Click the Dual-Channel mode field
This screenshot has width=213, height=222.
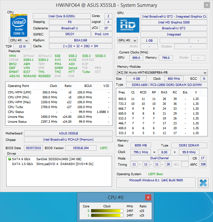pos(159,158)
